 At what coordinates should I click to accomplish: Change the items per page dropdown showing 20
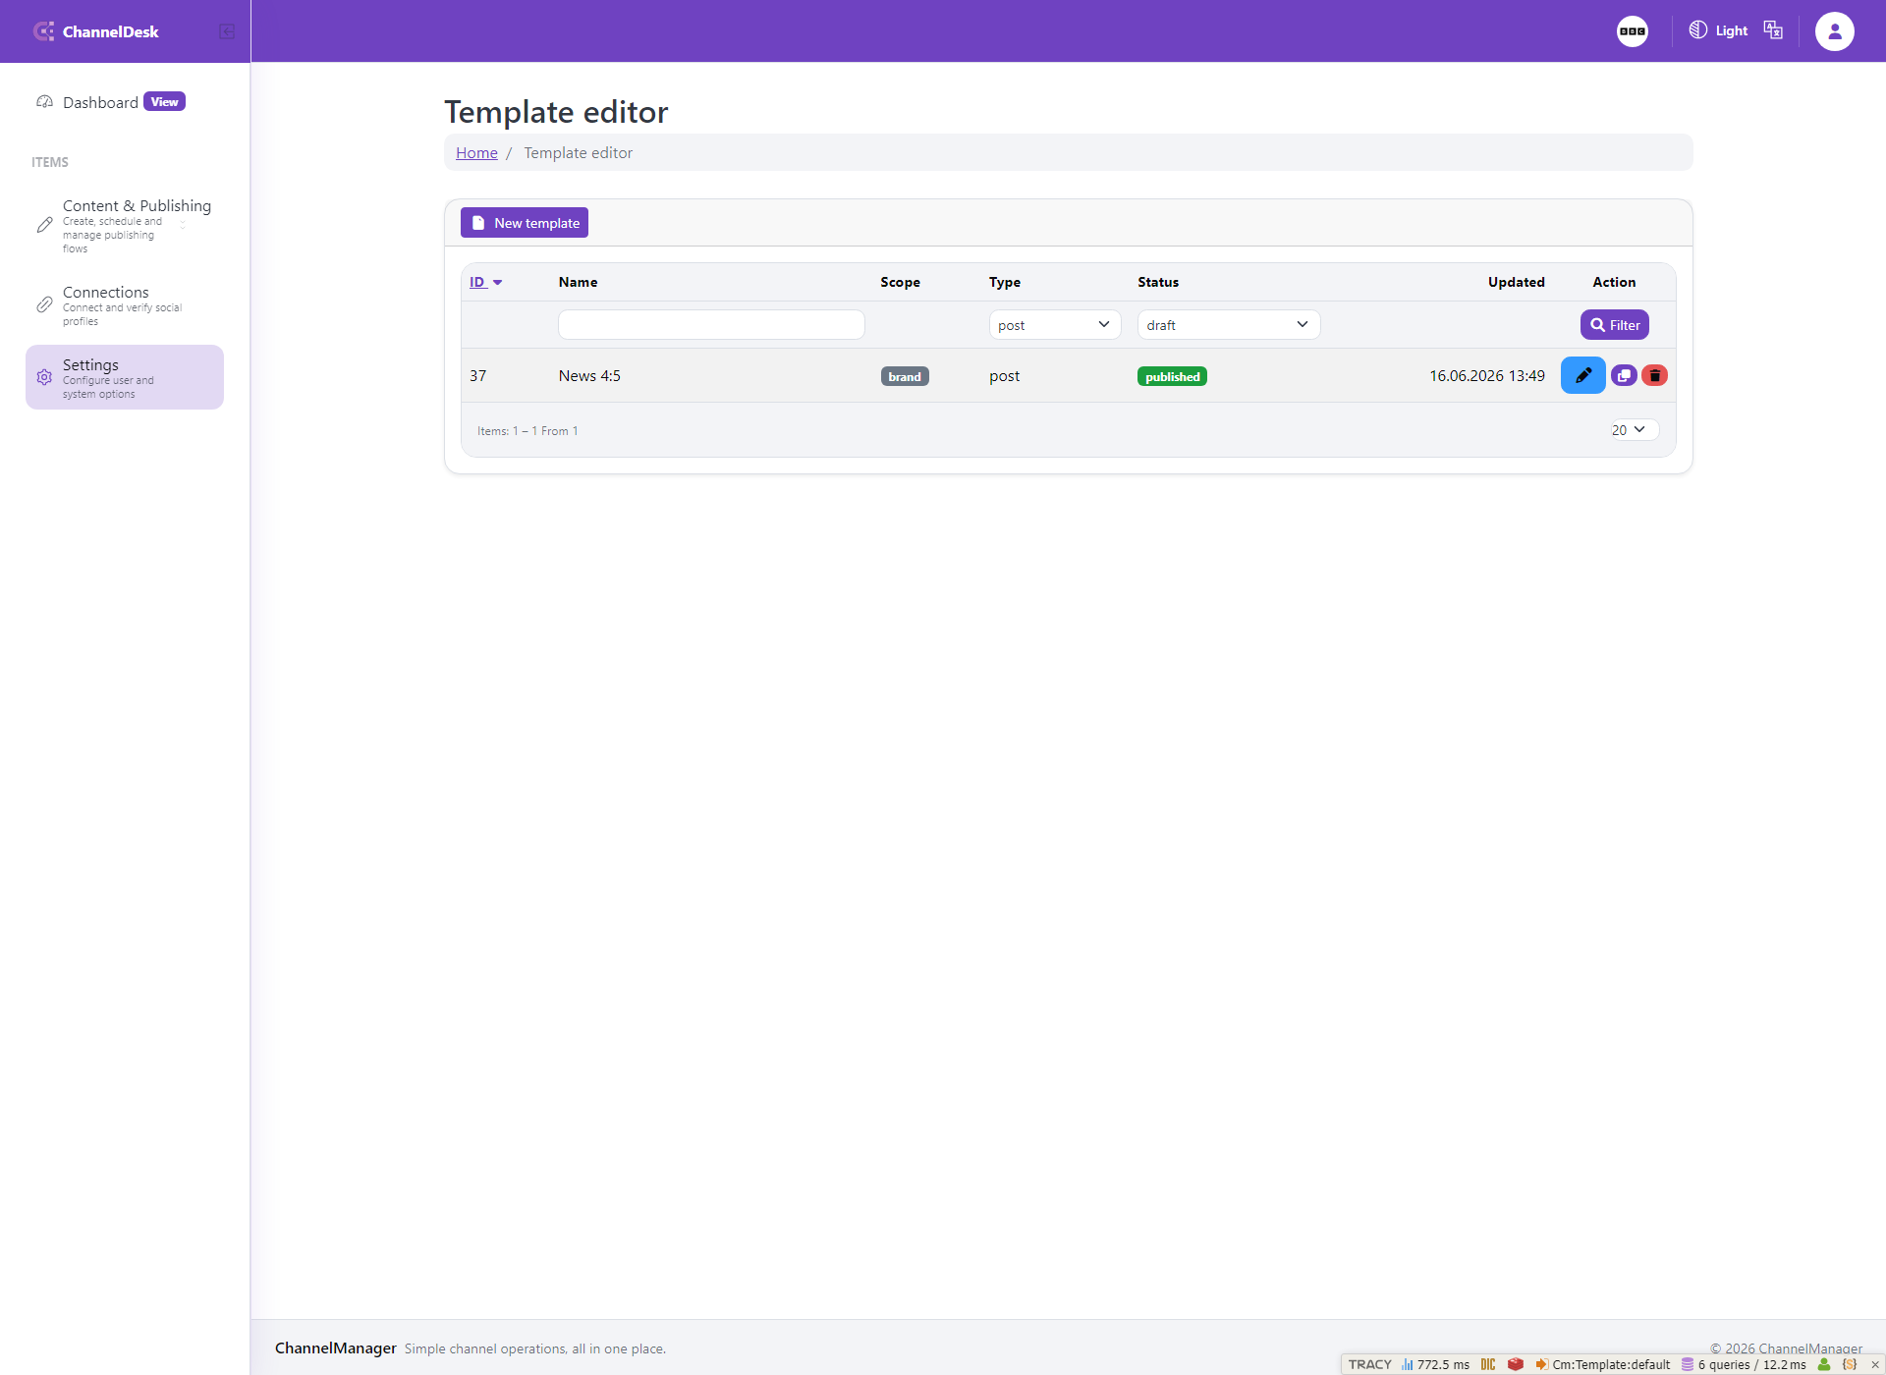coord(1634,430)
